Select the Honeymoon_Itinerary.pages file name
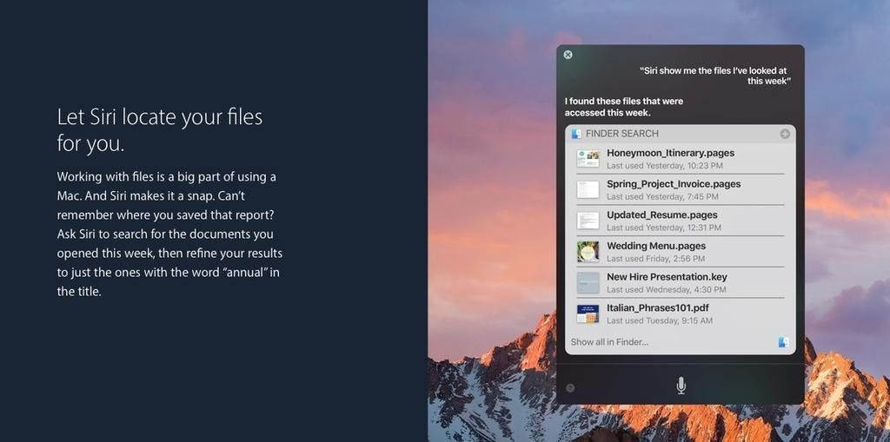The image size is (890, 442). tap(670, 153)
